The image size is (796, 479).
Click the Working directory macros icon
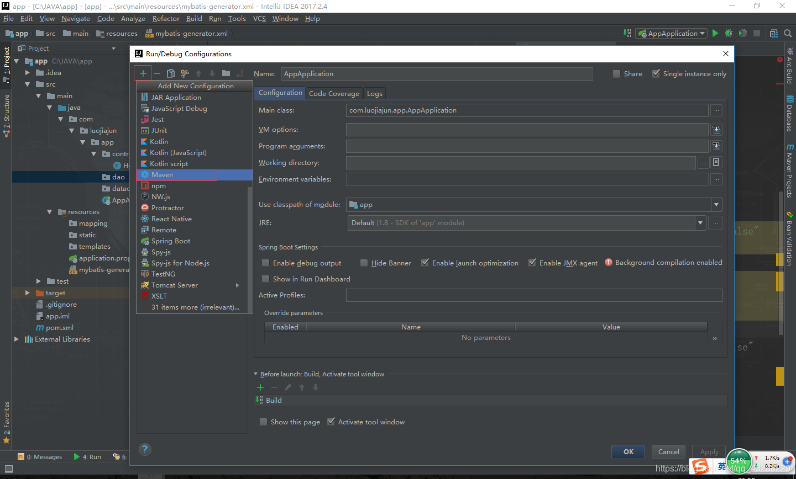pyautogui.click(x=716, y=162)
